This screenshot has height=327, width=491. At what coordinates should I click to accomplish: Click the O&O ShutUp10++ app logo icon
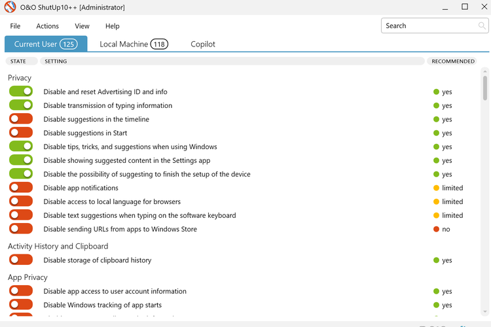[x=10, y=7]
